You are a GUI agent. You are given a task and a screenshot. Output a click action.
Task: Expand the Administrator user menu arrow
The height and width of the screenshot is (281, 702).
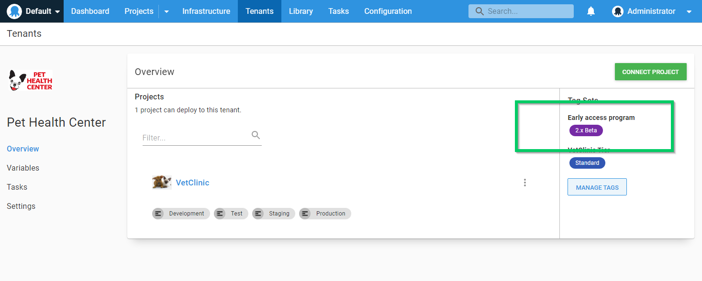689,11
